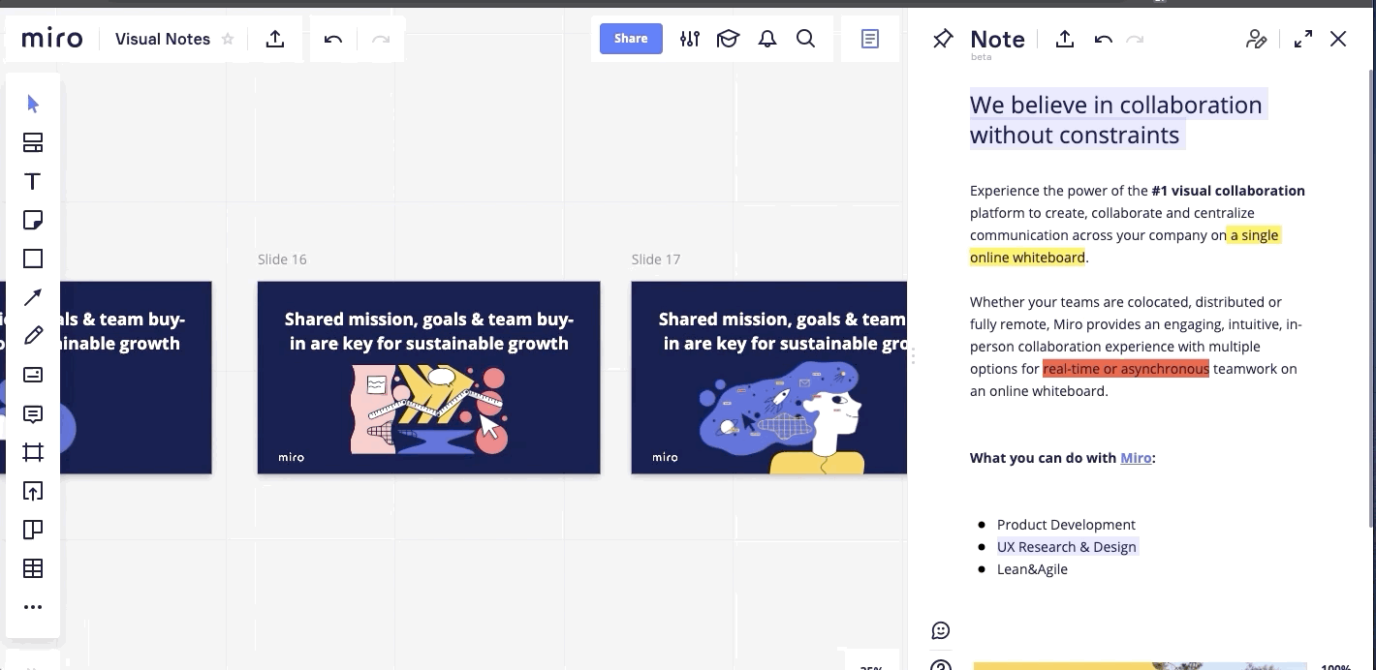Export the Note with upload icon
The image size is (1376, 670).
1065,39
